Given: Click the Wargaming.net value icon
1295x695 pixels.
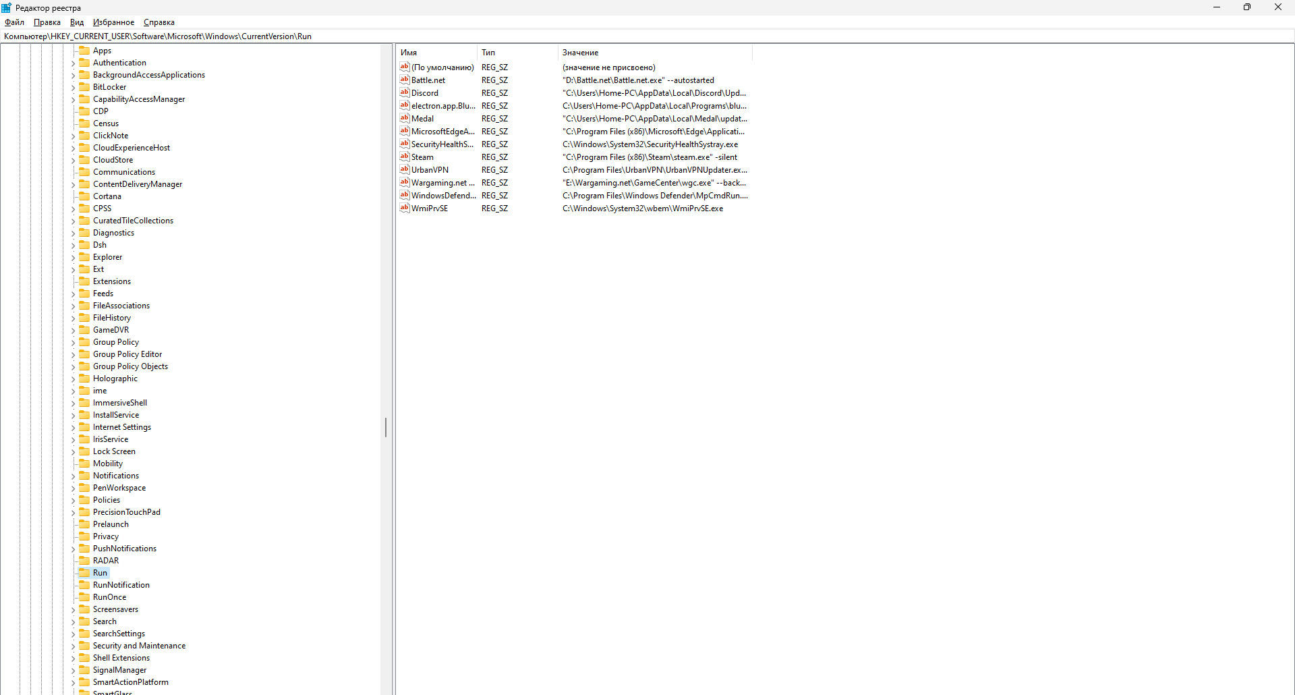Looking at the screenshot, I should (x=405, y=182).
